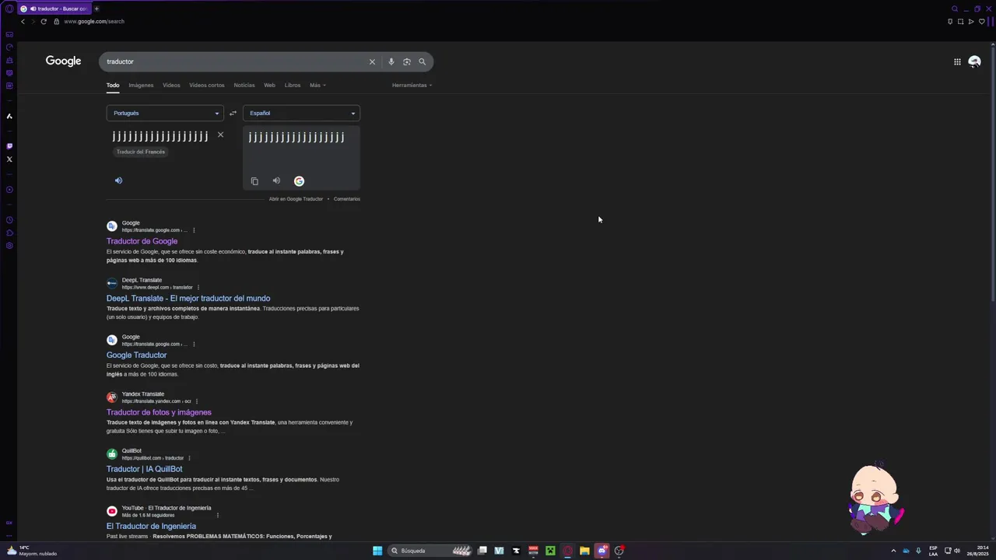The width and height of the screenshot is (996, 560).
Task: Search by image with camera lens icon
Action: click(x=406, y=61)
